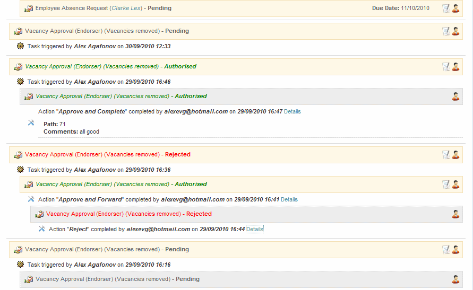473x290 pixels.
Task: Select the Due Date 11/10/2010 value
Action: coord(415,8)
